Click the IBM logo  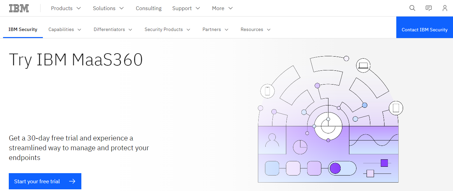(x=19, y=8)
